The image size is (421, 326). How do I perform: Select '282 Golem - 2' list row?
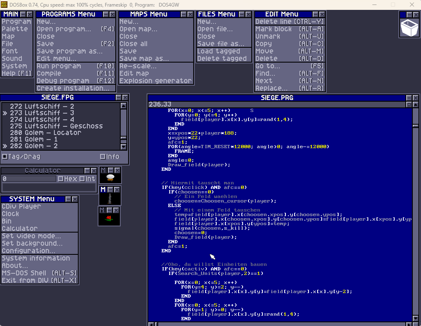61,146
